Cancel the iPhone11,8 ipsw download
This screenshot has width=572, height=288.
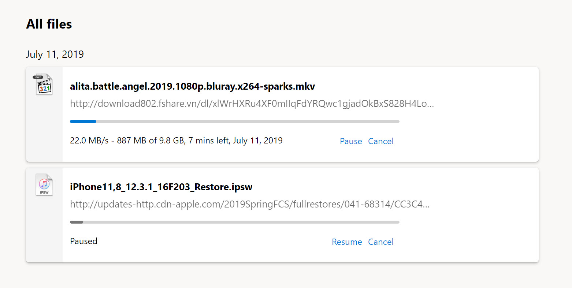[380, 242]
